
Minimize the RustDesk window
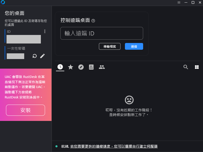click(x=186, y=2)
